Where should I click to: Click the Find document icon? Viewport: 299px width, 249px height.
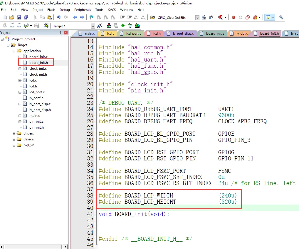tap(204, 17)
